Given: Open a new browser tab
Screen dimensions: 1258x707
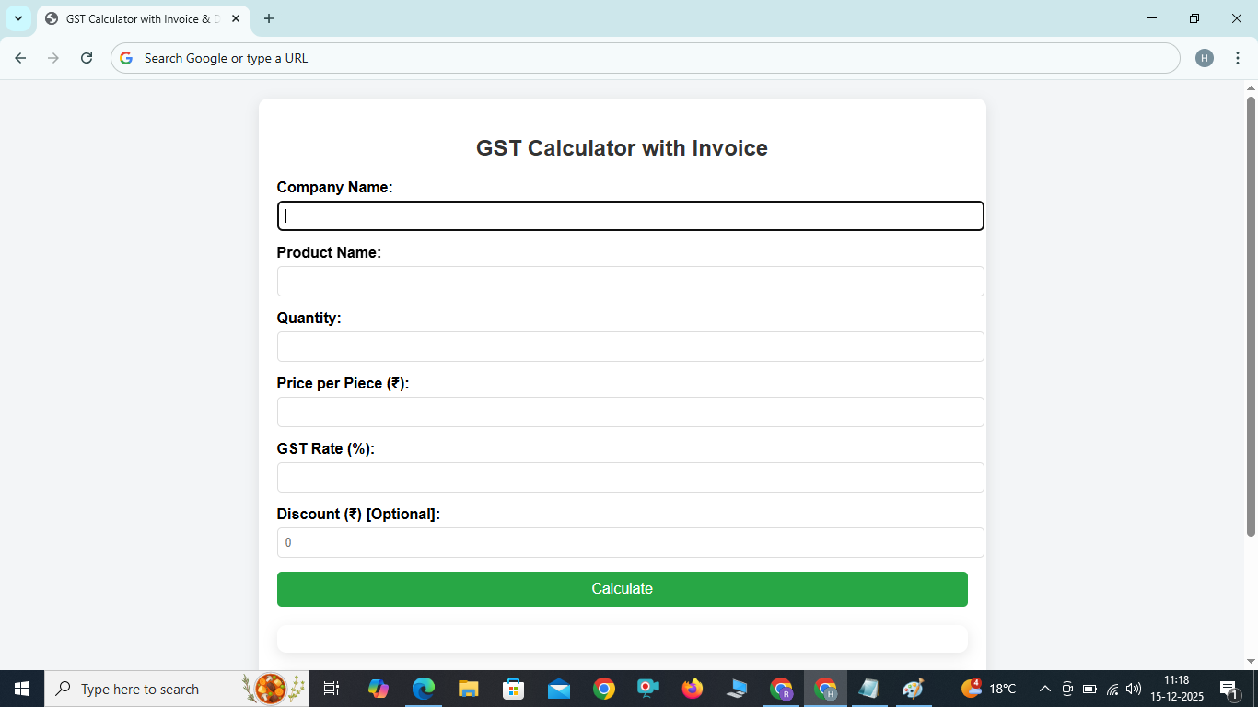Looking at the screenshot, I should pos(268,18).
